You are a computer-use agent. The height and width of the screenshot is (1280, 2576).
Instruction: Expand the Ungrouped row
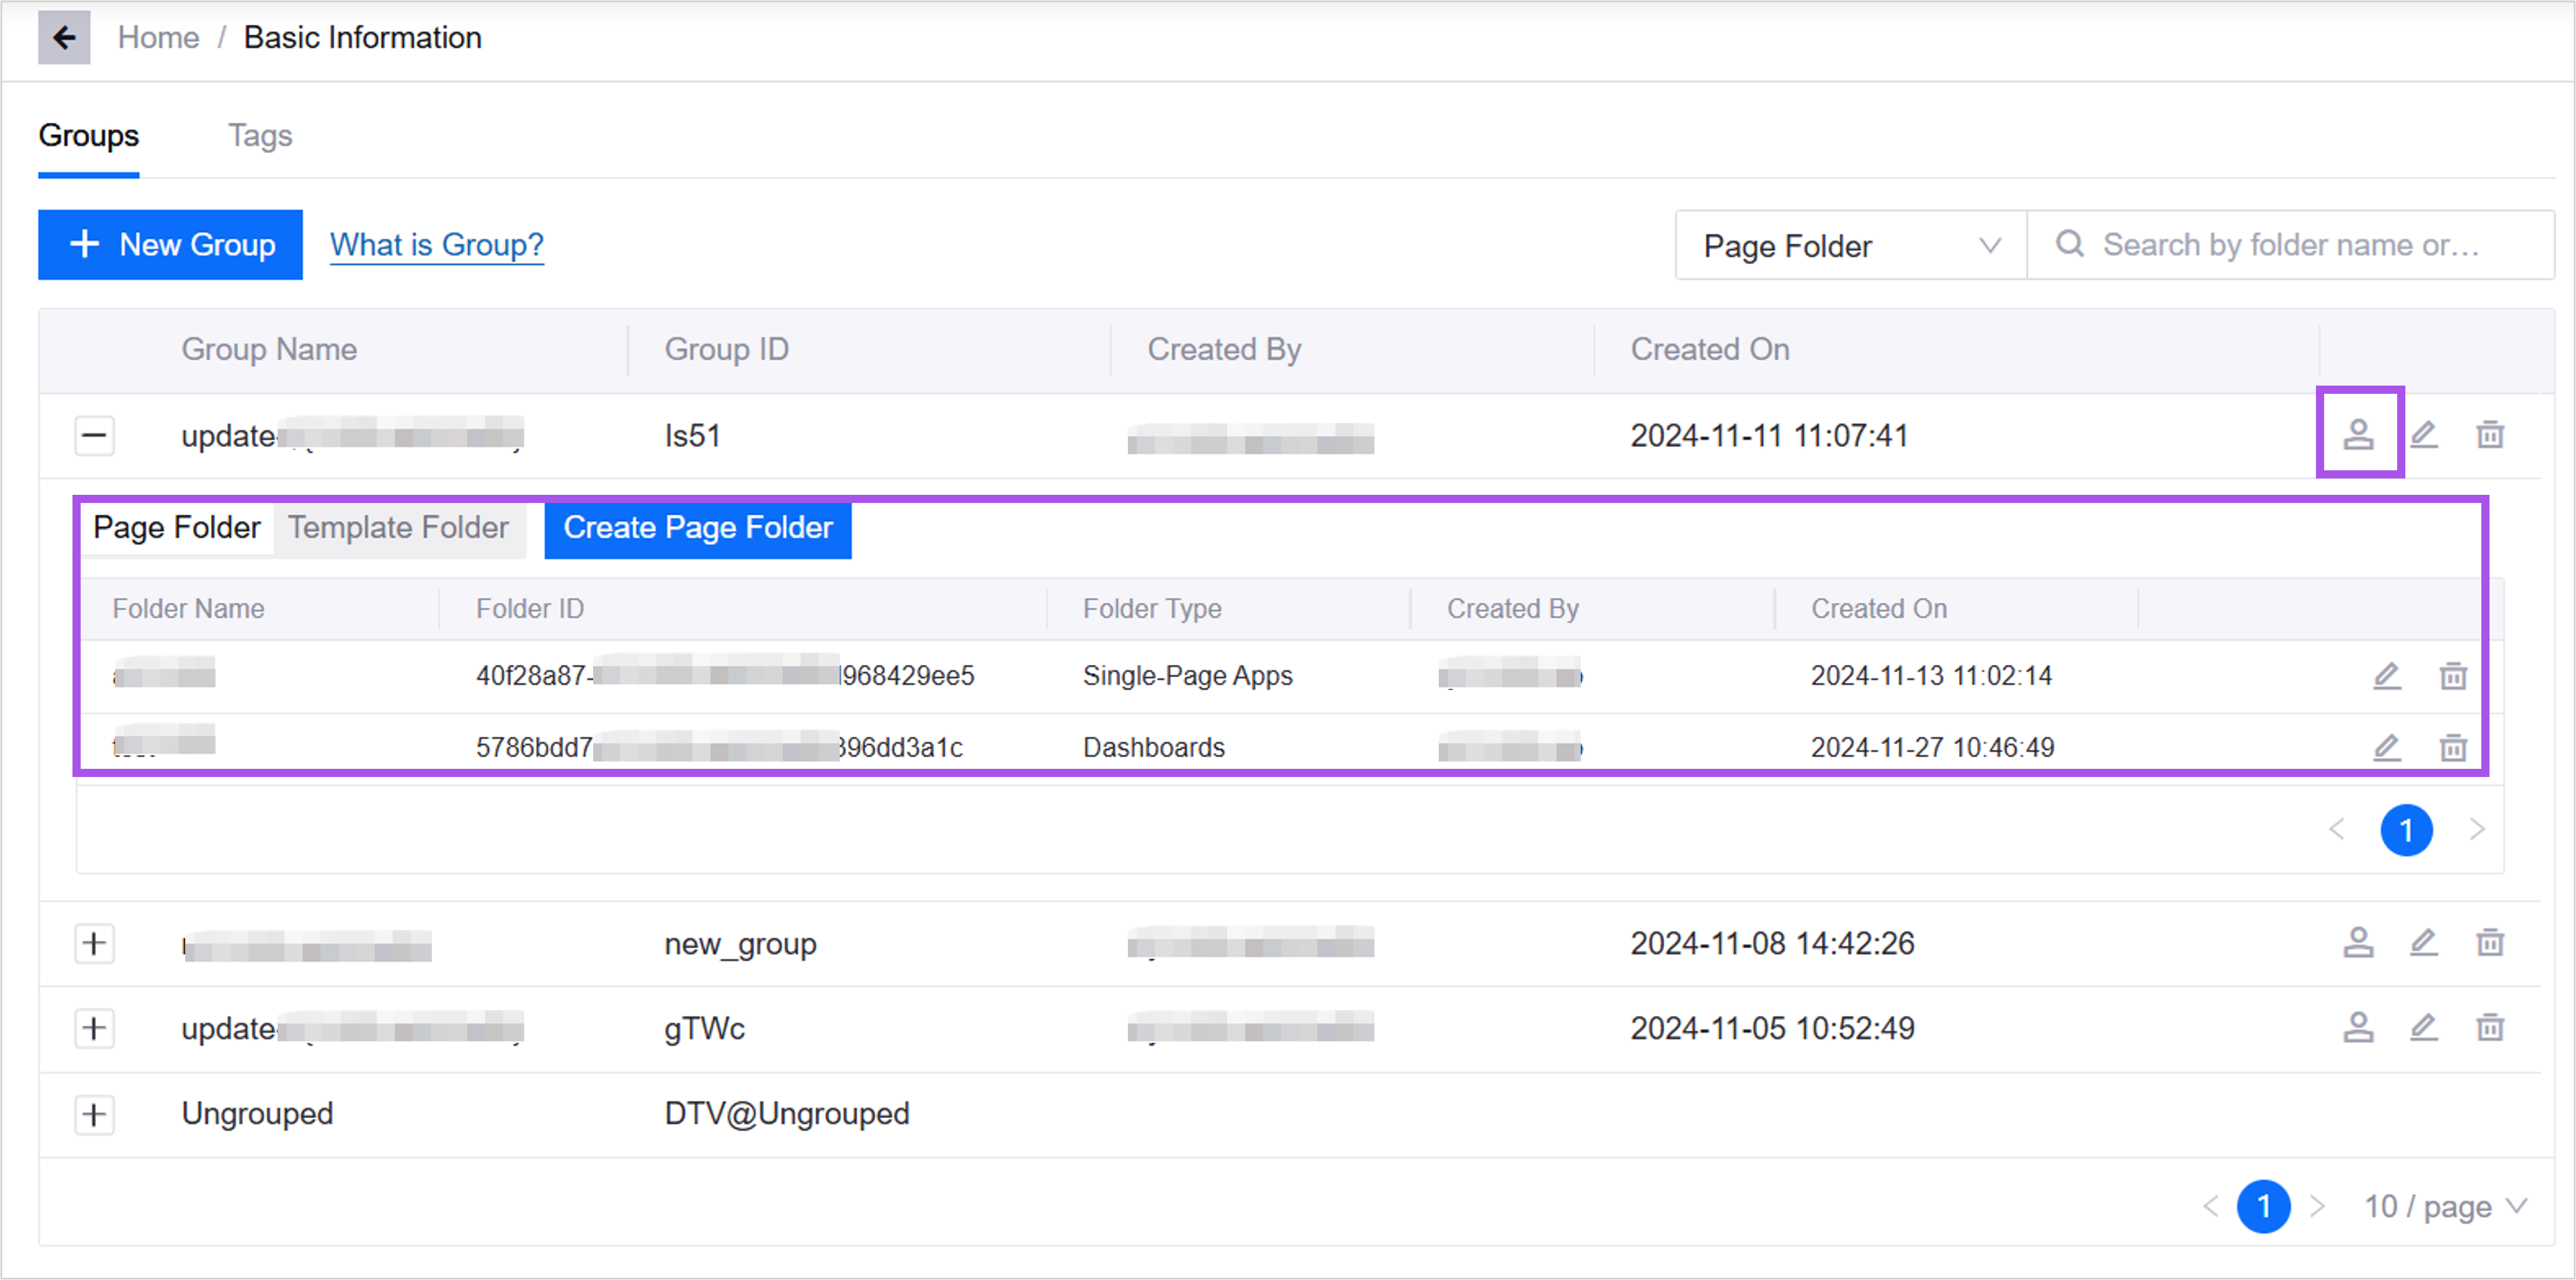coord(94,1114)
